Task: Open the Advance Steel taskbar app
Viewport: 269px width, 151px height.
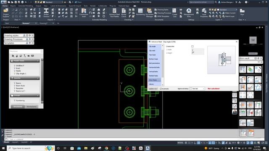Action: (x=148, y=148)
